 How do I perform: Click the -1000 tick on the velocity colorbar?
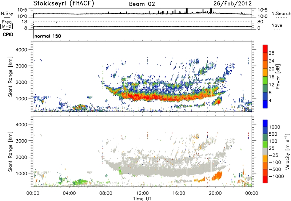point(276,176)
